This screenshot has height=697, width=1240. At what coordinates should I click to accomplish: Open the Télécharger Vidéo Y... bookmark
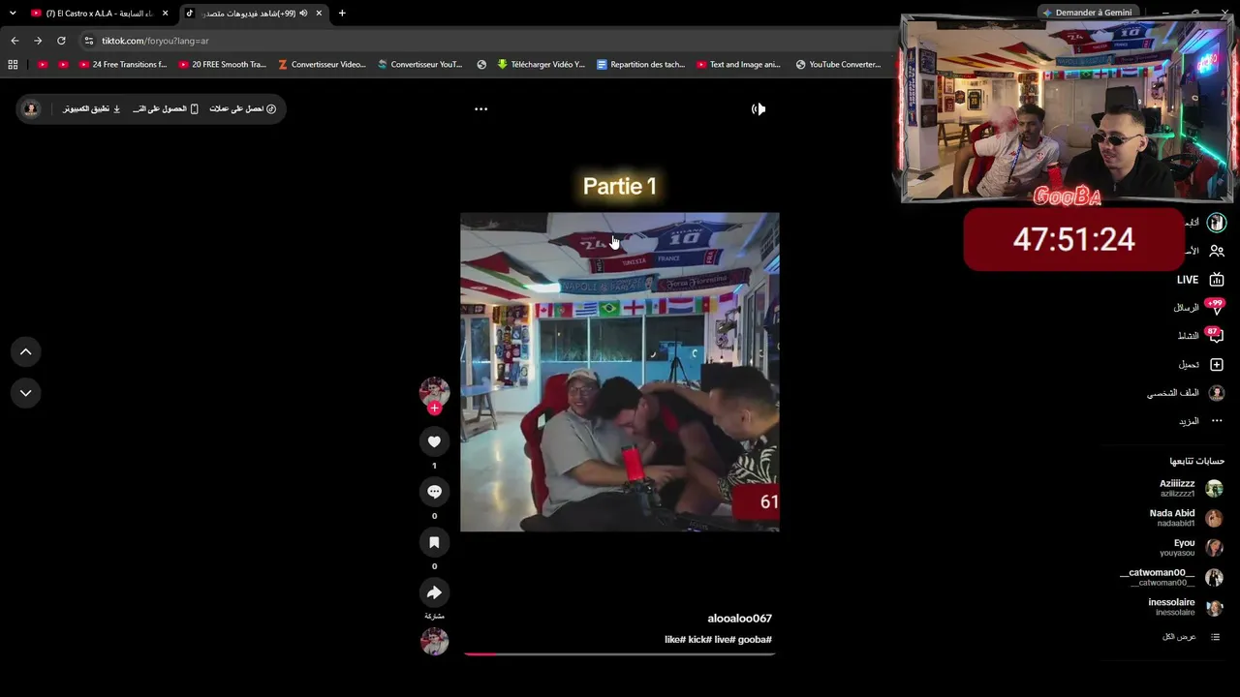(542, 65)
